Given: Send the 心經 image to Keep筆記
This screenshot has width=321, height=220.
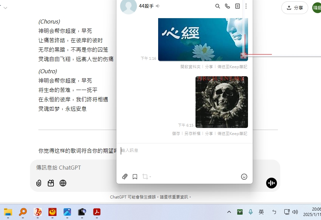Looking at the screenshot, I should point(233,67).
